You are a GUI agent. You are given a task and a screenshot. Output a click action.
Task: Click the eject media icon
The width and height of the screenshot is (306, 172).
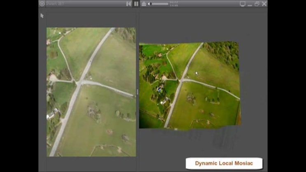click(144, 4)
